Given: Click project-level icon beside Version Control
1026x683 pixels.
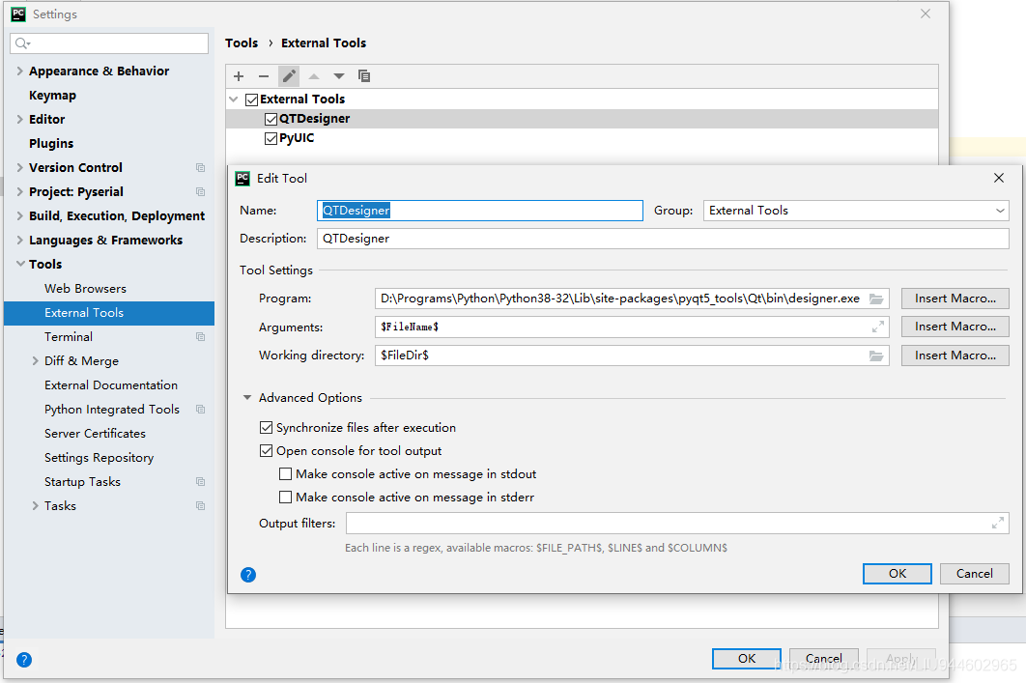Looking at the screenshot, I should 200,167.
